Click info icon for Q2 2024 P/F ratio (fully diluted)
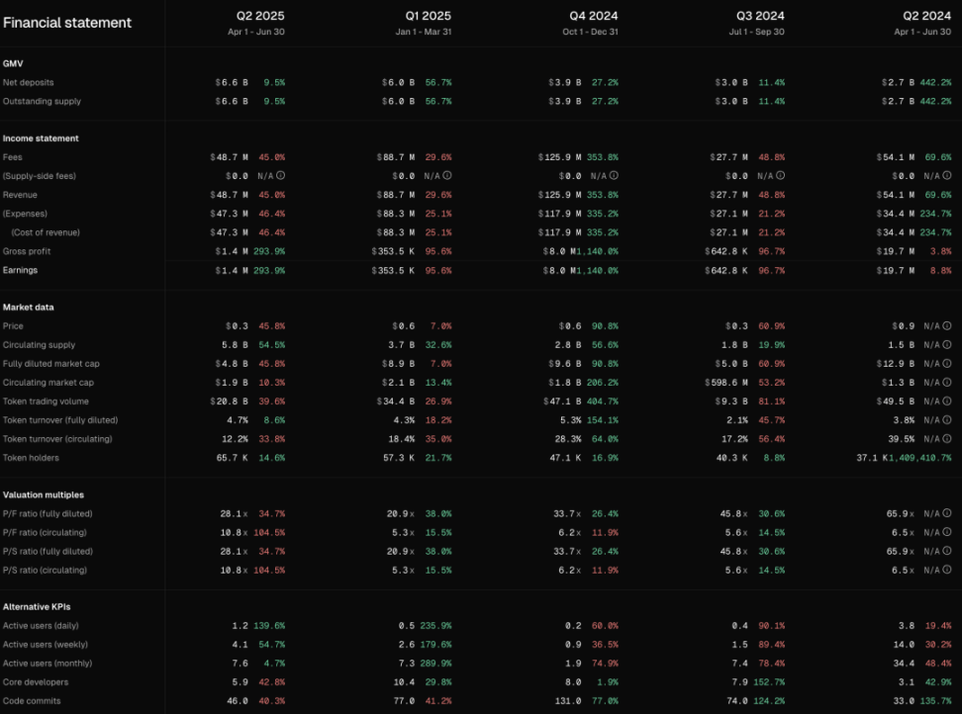 [x=946, y=514]
